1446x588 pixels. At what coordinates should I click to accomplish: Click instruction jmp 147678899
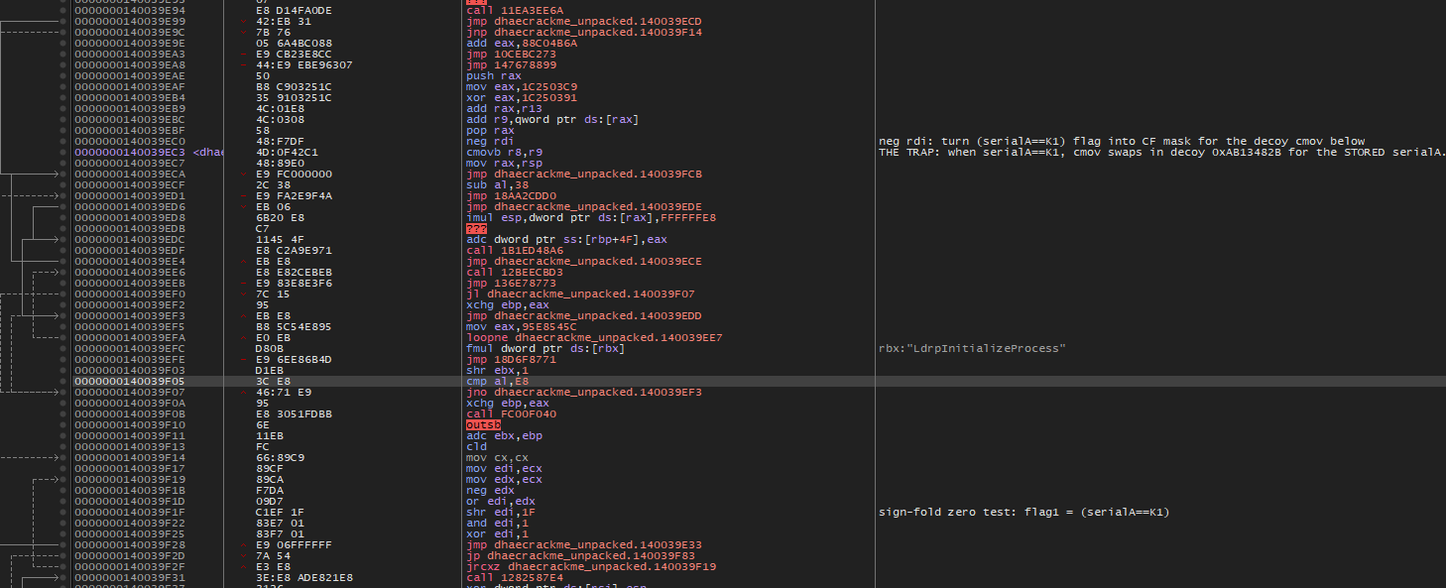[511, 64]
